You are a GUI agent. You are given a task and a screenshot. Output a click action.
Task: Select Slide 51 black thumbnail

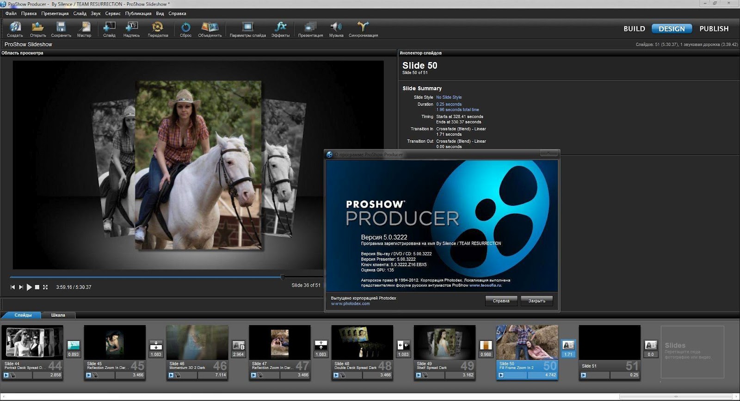pyautogui.click(x=610, y=342)
